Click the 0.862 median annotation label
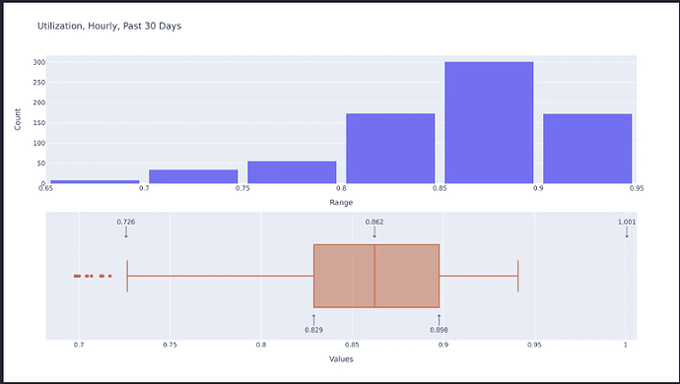 point(374,222)
